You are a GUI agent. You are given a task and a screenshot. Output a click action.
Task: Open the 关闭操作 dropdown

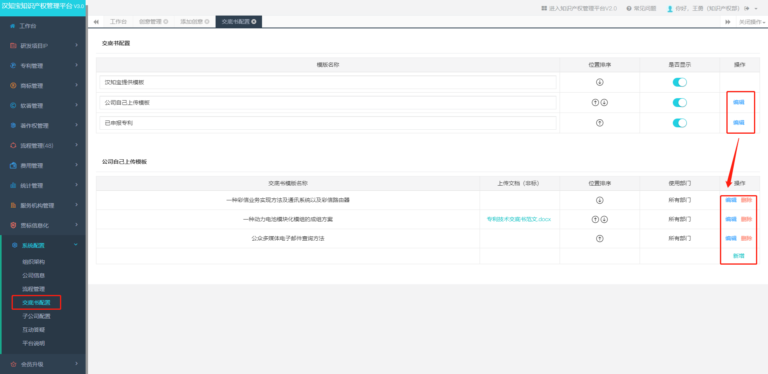pyautogui.click(x=752, y=22)
